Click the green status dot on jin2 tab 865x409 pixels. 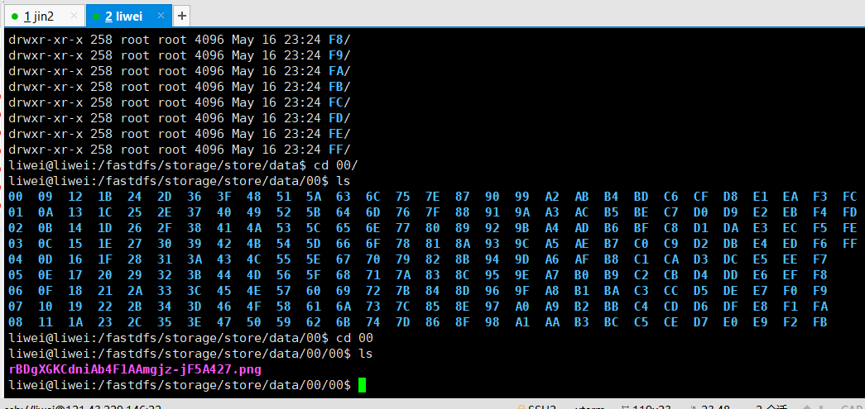tap(15, 16)
